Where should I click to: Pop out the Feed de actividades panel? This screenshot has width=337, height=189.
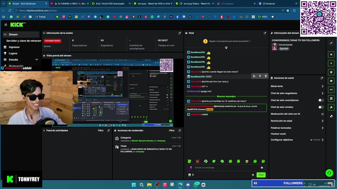pyautogui.click(x=108, y=130)
